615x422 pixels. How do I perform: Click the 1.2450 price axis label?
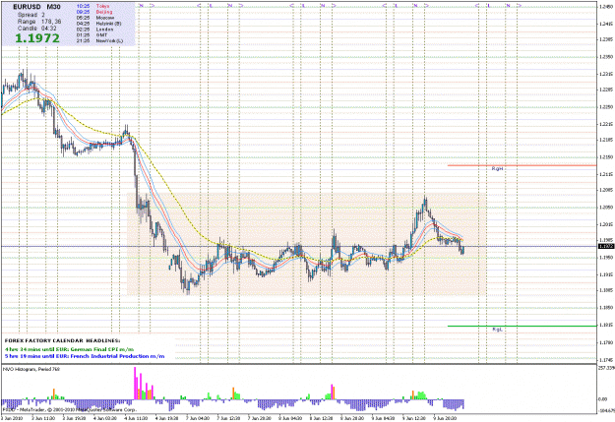[605, 6]
